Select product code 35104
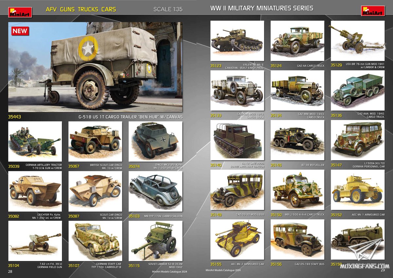 point(14,266)
